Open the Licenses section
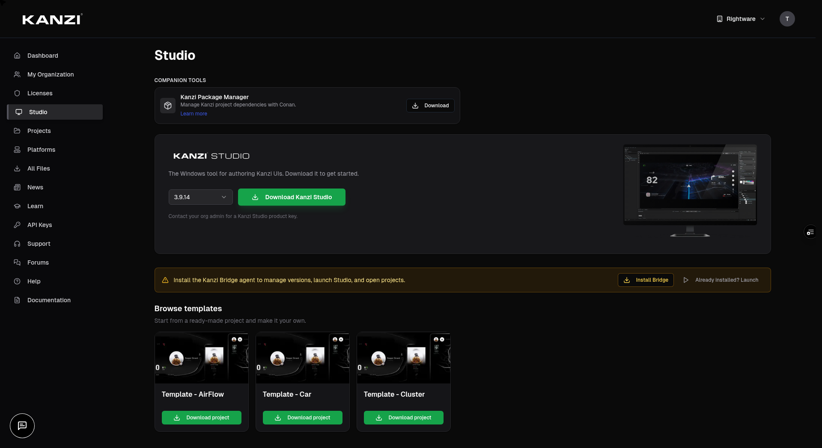This screenshot has height=448, width=822. click(55, 93)
